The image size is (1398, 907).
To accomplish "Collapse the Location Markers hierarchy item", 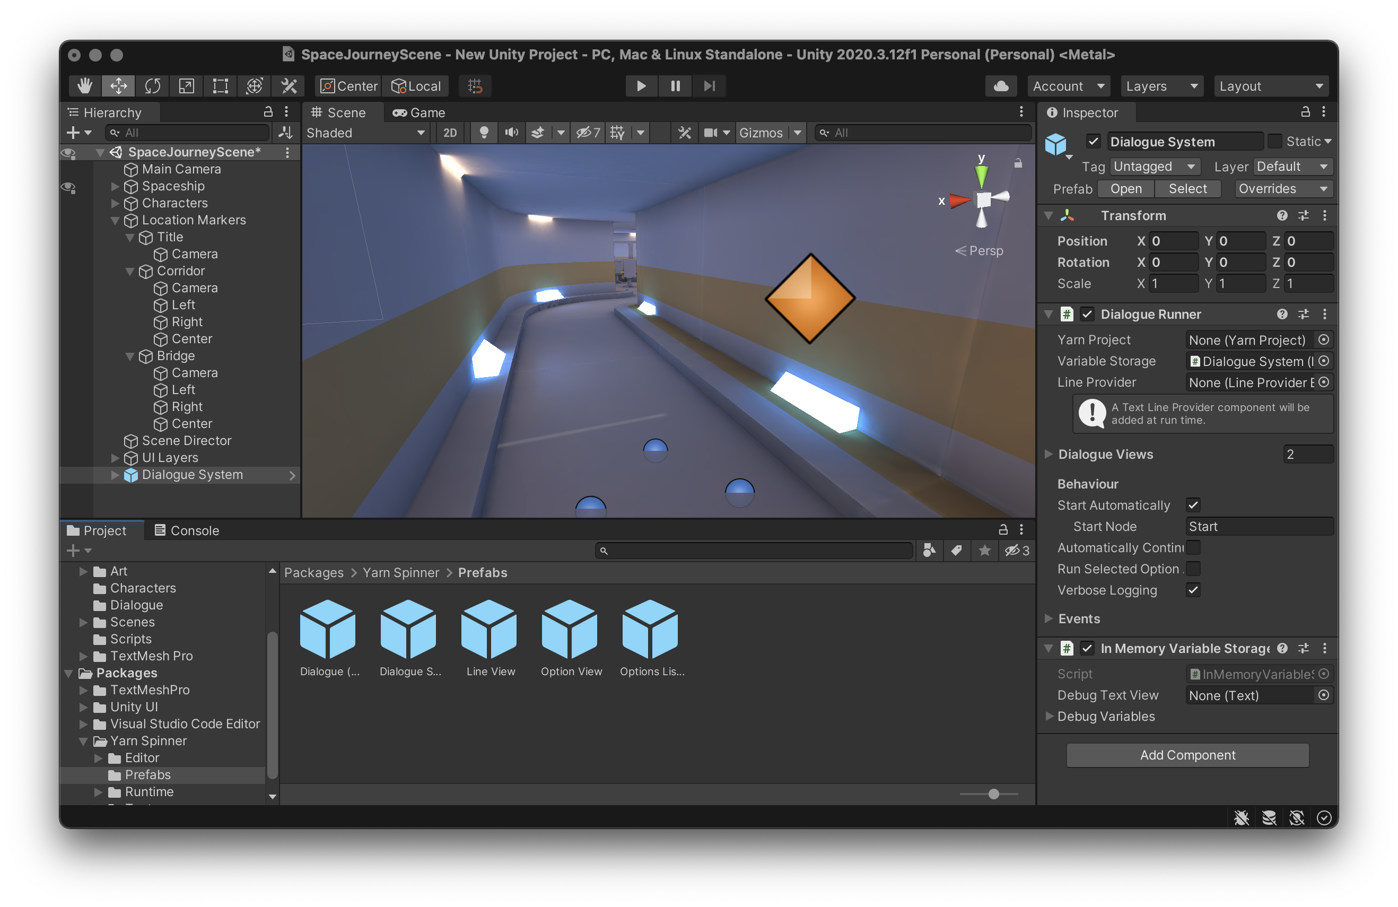I will point(115,220).
